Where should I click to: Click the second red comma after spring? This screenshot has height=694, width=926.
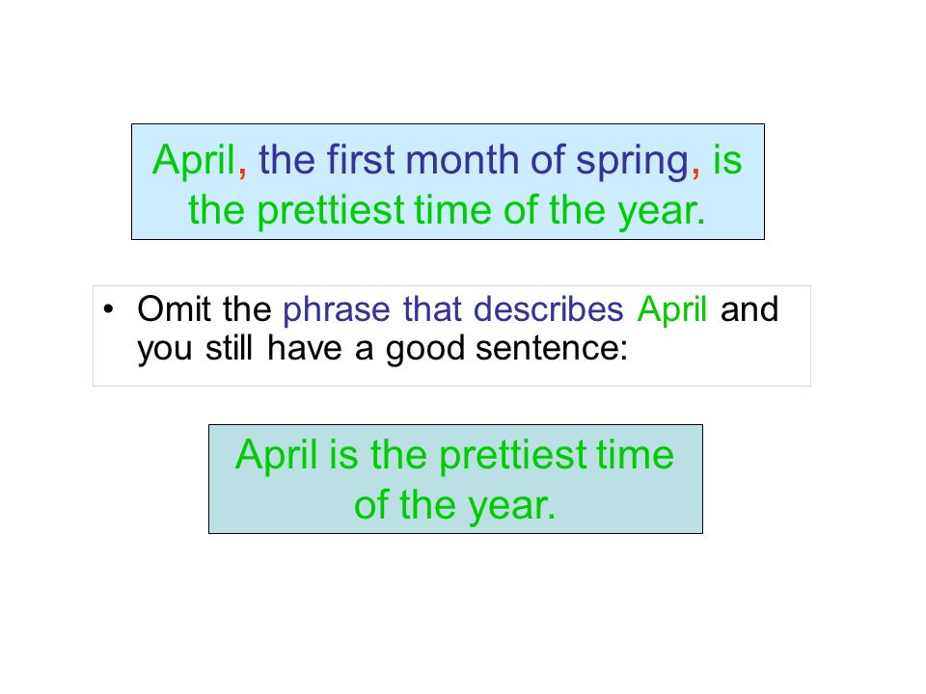pyautogui.click(x=695, y=172)
